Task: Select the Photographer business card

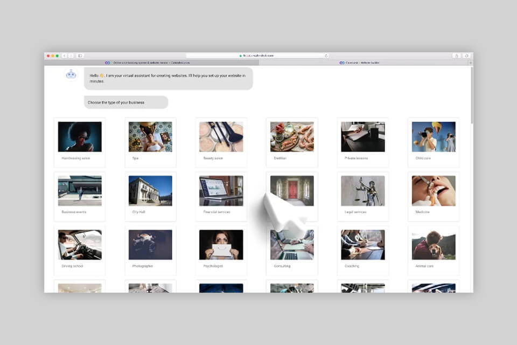Action: [x=150, y=251]
